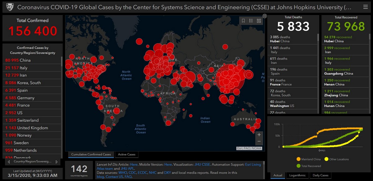The height and width of the screenshot is (181, 373).
Task: Switch to Active Cases tab
Action: (127, 154)
